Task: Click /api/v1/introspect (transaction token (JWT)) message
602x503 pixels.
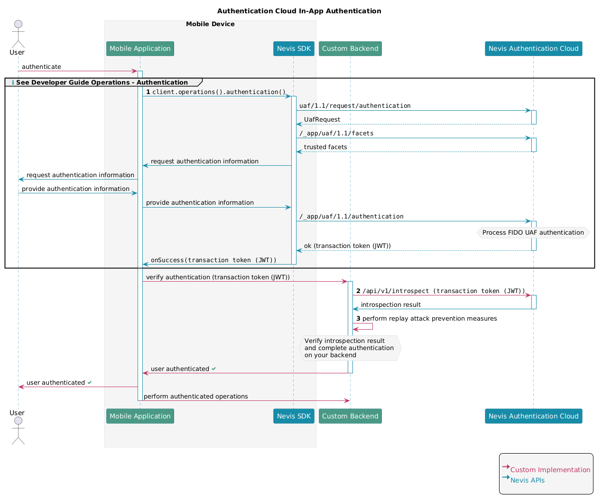Action: coord(444,291)
